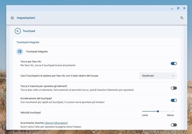Select the Touchpad integrato device row label
This screenshot has height=134, width=192.
coord(37,52)
